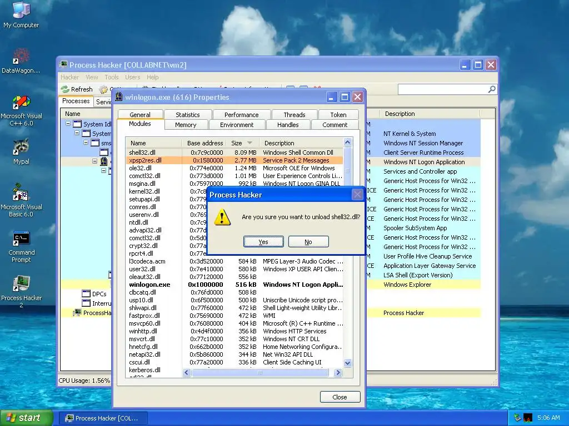Click the horizontal scrollbar right arrow
This screenshot has height=426, width=569.
(x=338, y=372)
